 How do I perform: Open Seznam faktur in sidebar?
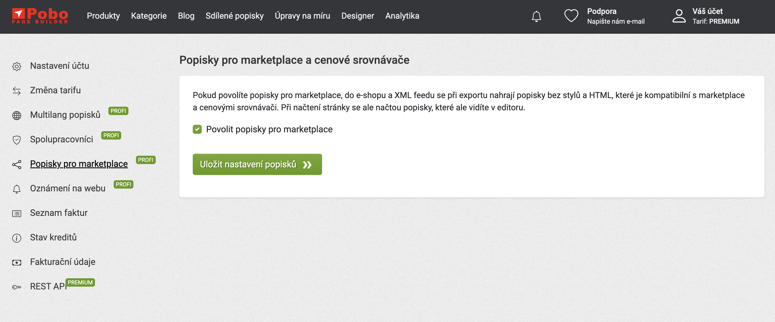[x=59, y=213]
